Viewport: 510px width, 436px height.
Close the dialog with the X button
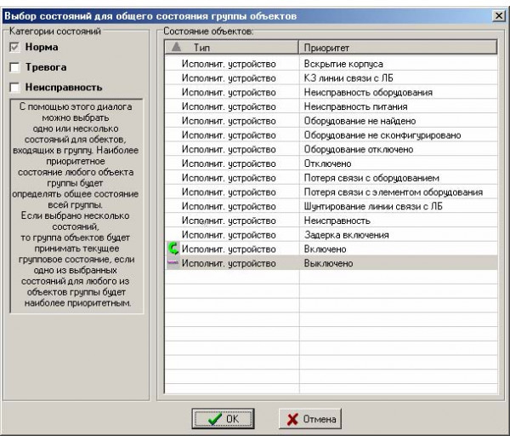coord(497,16)
